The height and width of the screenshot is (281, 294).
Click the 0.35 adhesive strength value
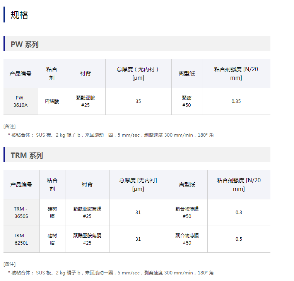coord(236,101)
